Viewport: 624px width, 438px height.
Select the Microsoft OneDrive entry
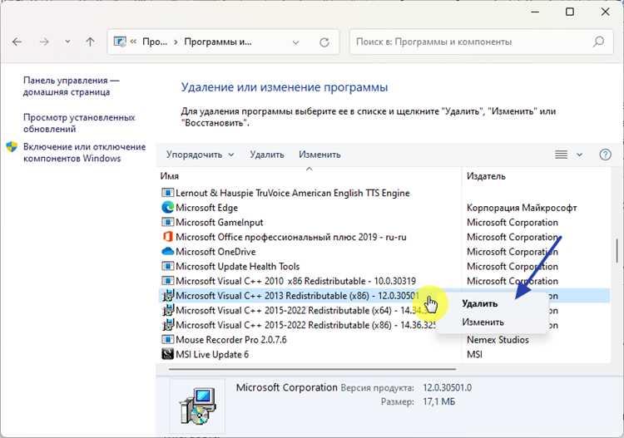pyautogui.click(x=215, y=252)
